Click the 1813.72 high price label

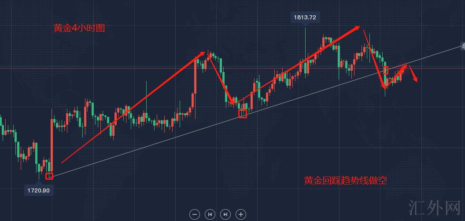[x=305, y=18]
